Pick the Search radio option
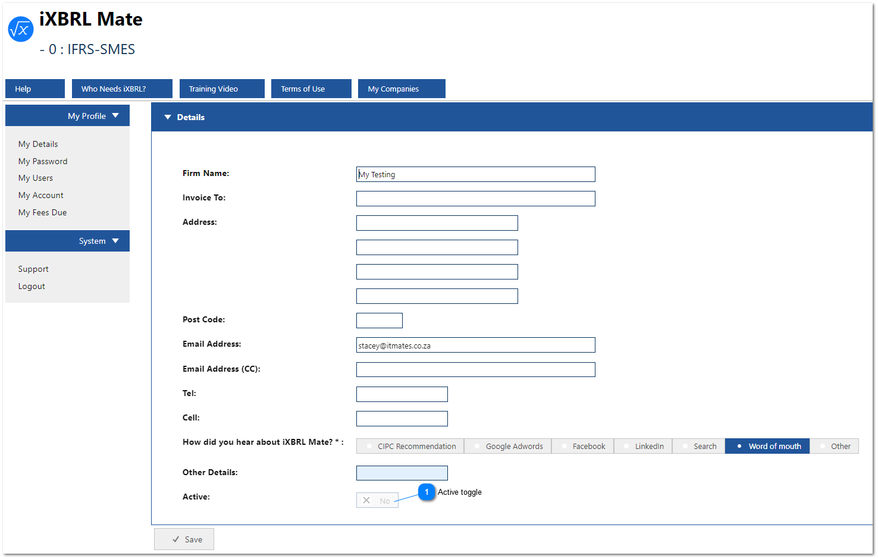Image resolution: width=878 pixels, height=559 pixels. (x=699, y=446)
